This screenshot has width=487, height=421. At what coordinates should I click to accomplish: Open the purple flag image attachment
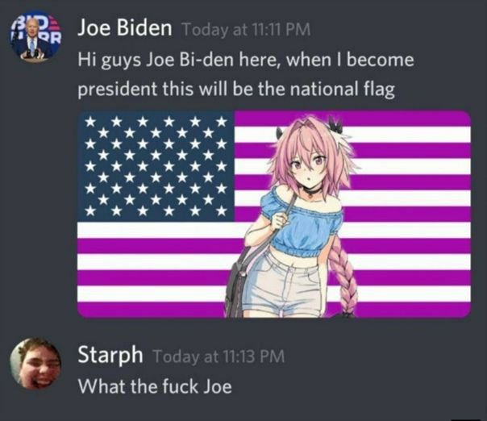[274, 214]
